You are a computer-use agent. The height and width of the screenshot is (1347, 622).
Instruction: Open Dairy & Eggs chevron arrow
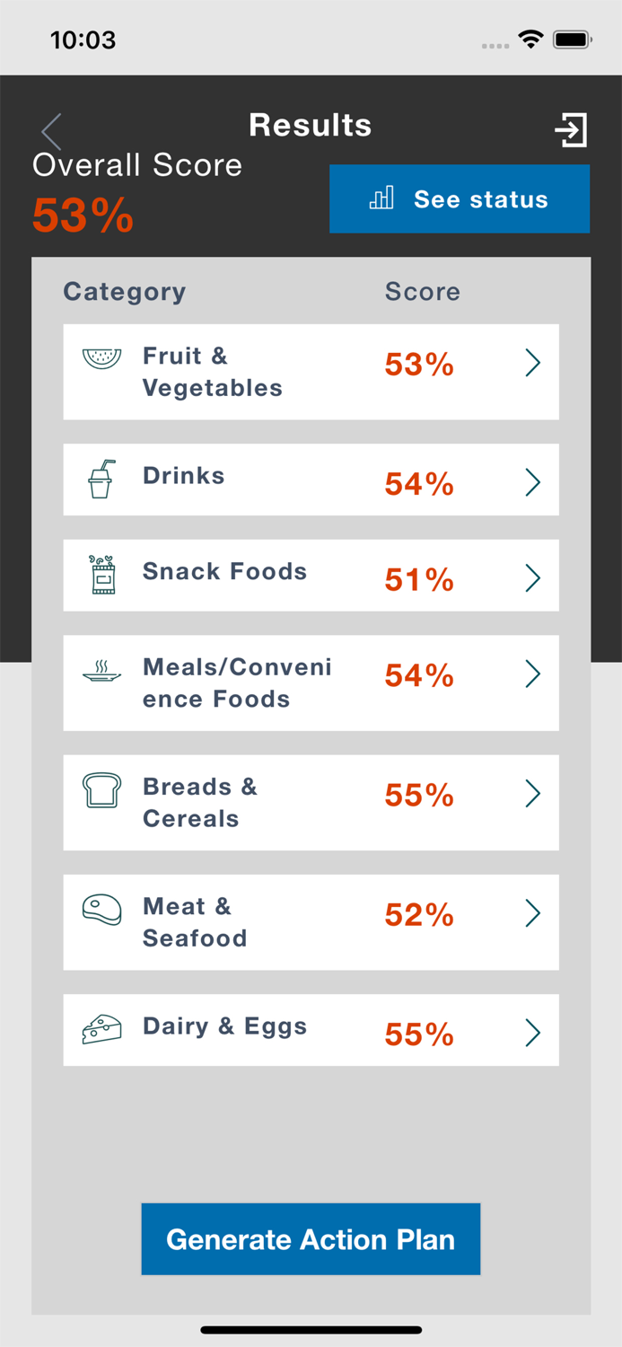532,1033
